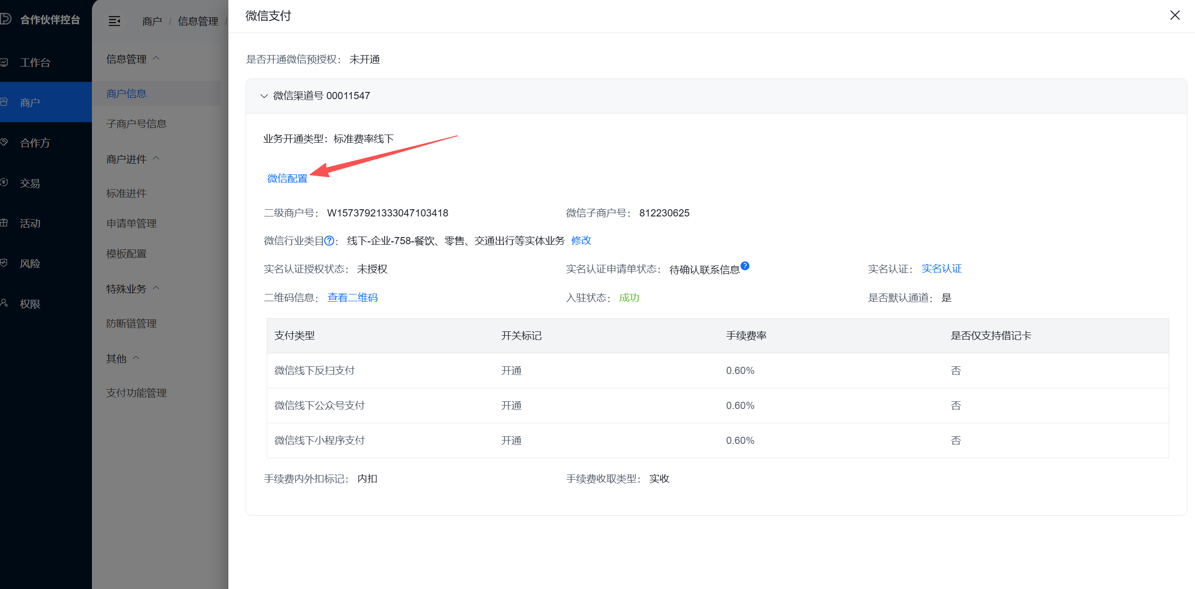Click 否 in 微信线下小程序支付 row
Screen dimensions: 1195x589
point(956,440)
